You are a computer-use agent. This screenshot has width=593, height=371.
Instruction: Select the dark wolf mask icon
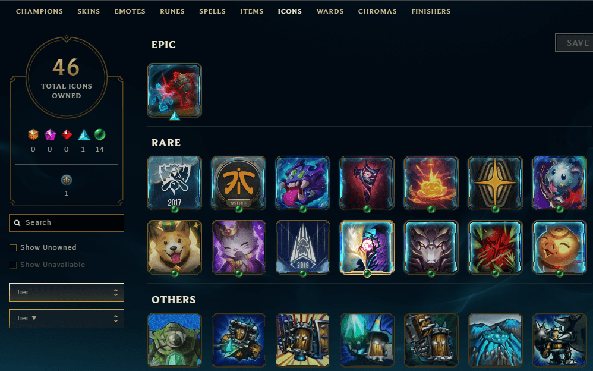[x=431, y=247]
